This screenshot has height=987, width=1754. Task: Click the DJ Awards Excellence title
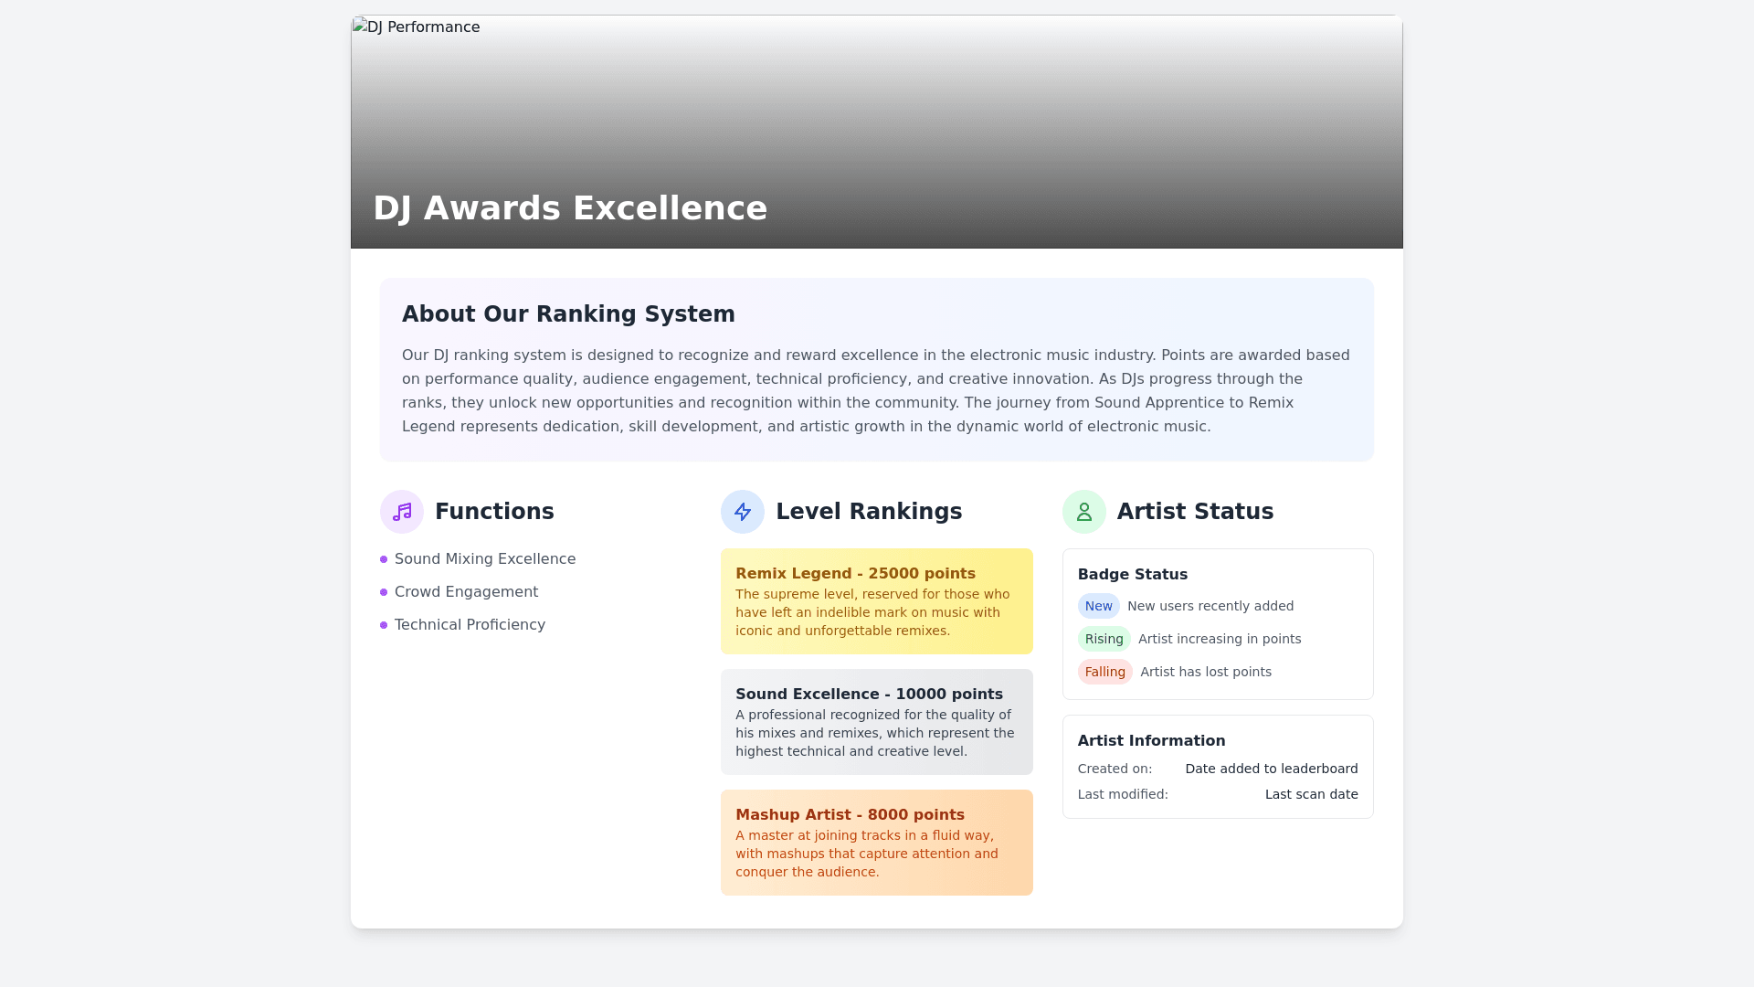(x=570, y=208)
